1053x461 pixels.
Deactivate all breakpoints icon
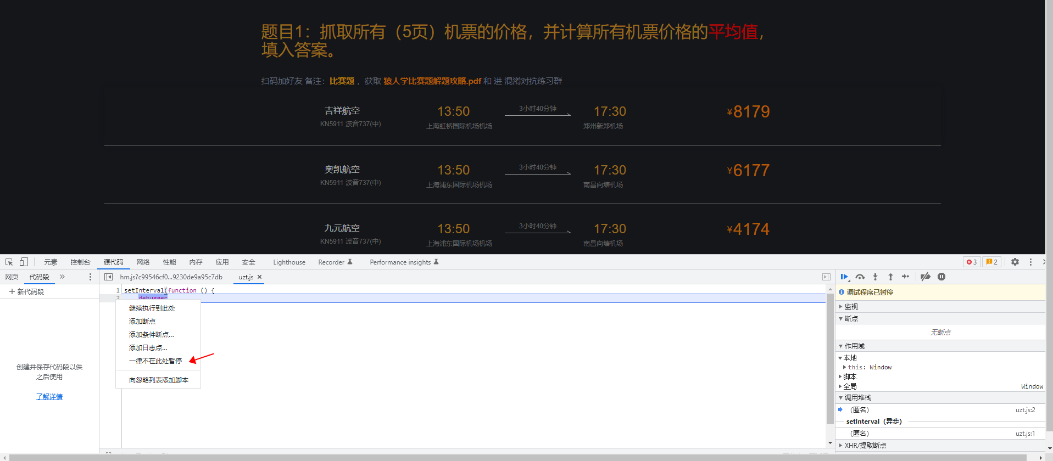(926, 277)
